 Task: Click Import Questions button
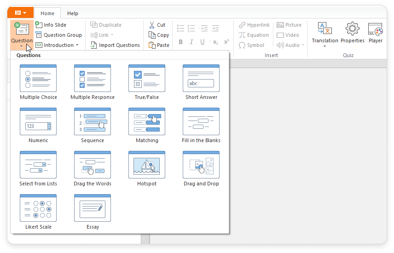point(115,45)
